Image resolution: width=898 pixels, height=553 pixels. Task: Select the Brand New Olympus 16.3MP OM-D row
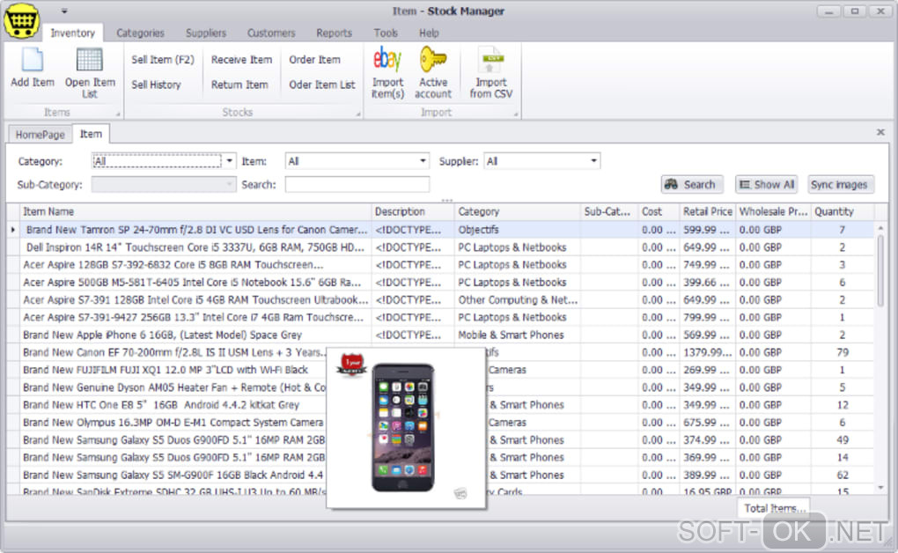pyautogui.click(x=440, y=423)
